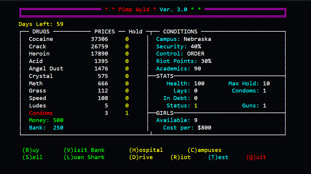The height and width of the screenshot is (174, 311).
Task: Select the Acid drug row
Action: pos(79,61)
